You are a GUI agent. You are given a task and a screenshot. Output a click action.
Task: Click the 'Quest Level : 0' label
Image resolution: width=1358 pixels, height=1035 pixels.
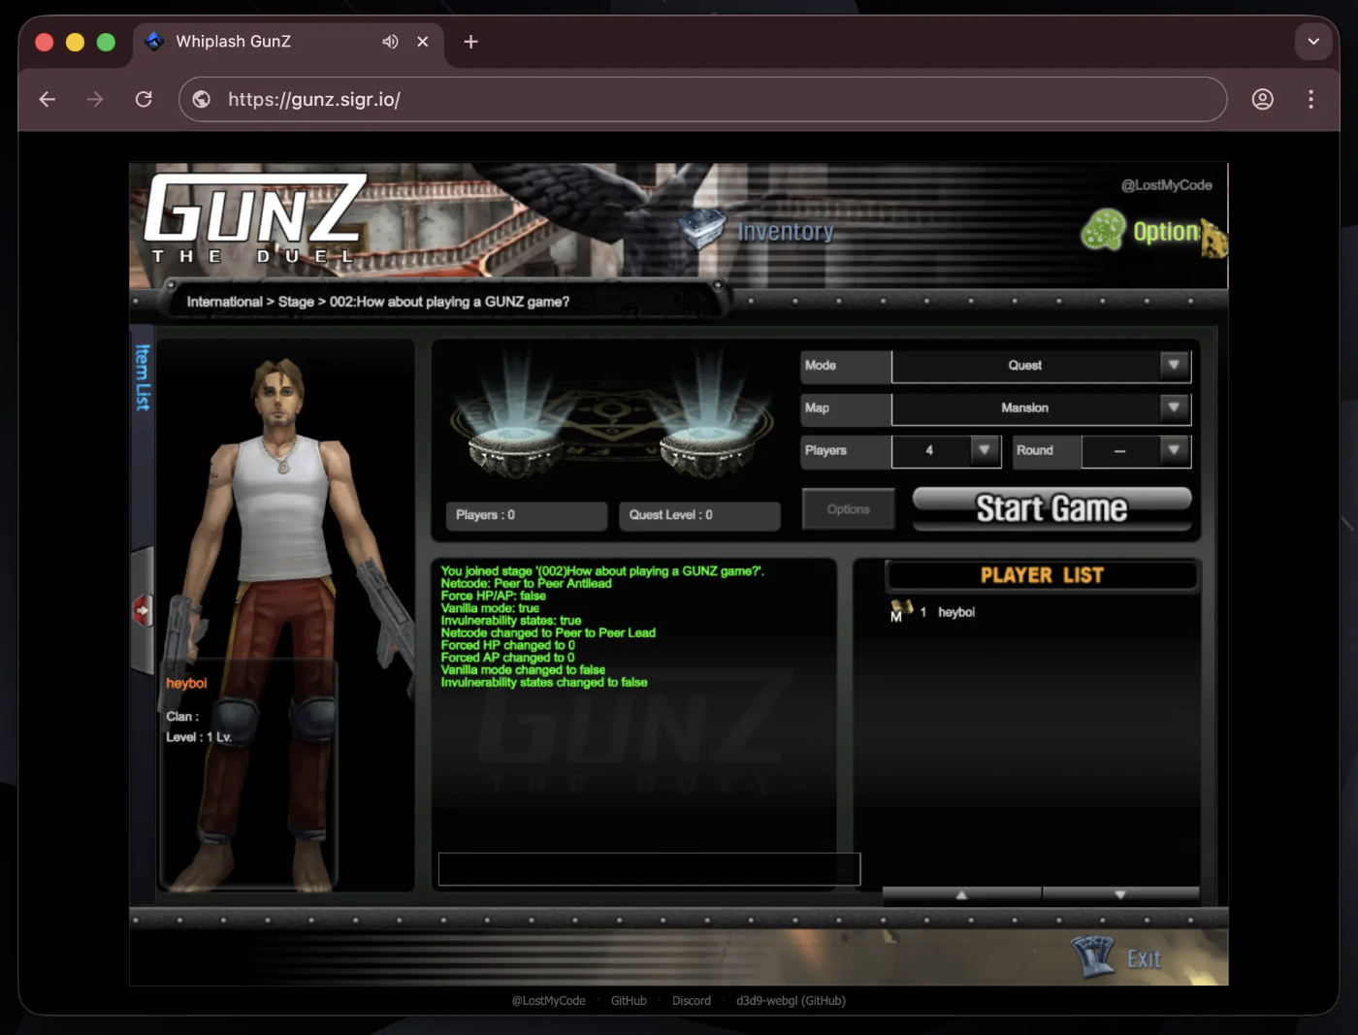coord(699,515)
